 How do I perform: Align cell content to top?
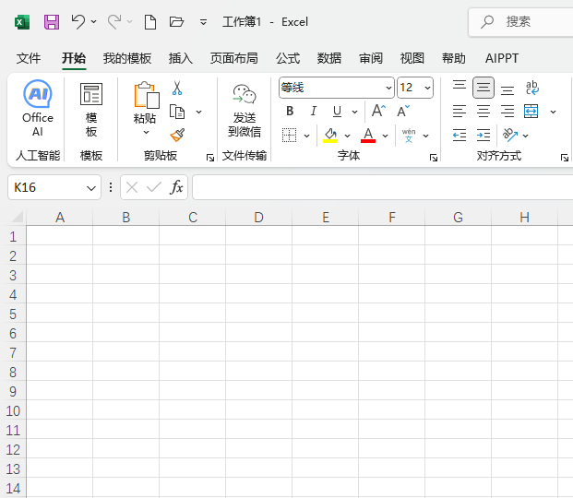tap(460, 88)
